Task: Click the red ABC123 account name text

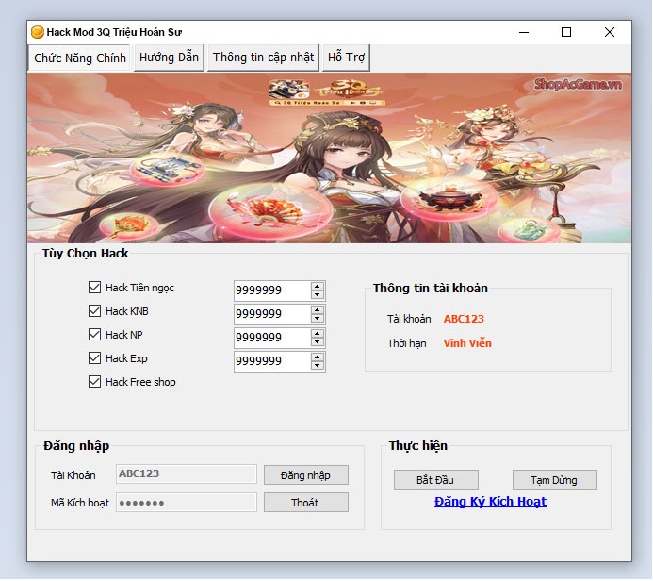Action: point(464,319)
